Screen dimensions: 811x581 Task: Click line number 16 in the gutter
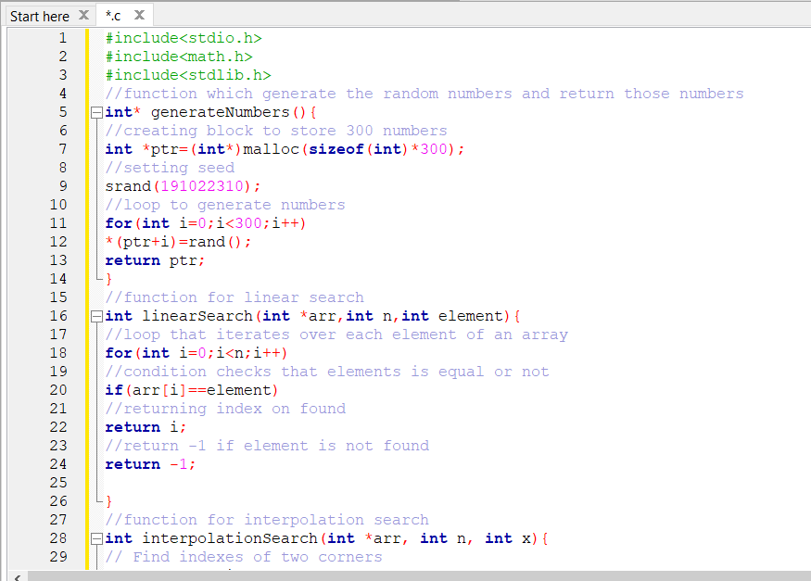click(57, 315)
